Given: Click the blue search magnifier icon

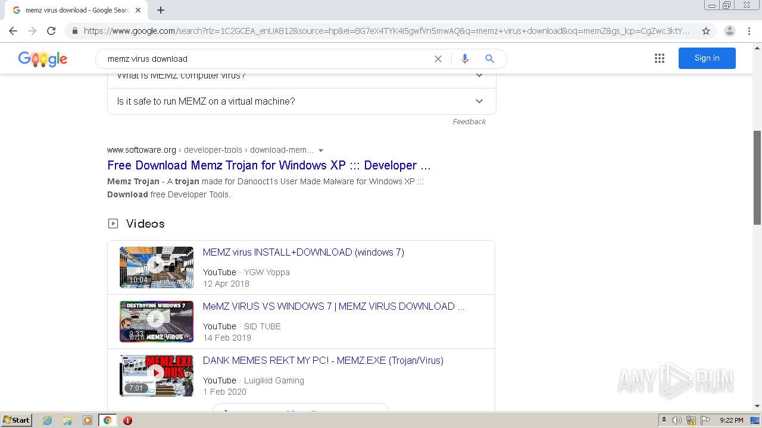Looking at the screenshot, I should tap(489, 59).
